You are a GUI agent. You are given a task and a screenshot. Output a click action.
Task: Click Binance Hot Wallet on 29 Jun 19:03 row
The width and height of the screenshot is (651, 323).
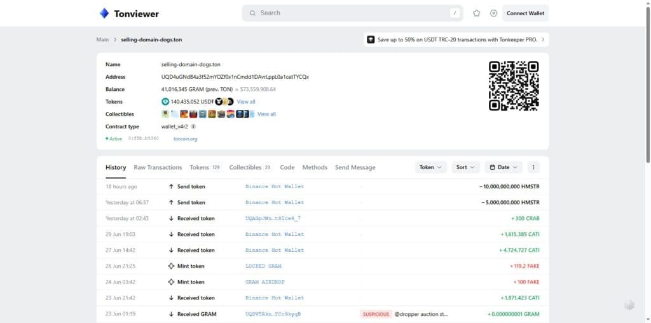[x=275, y=235]
